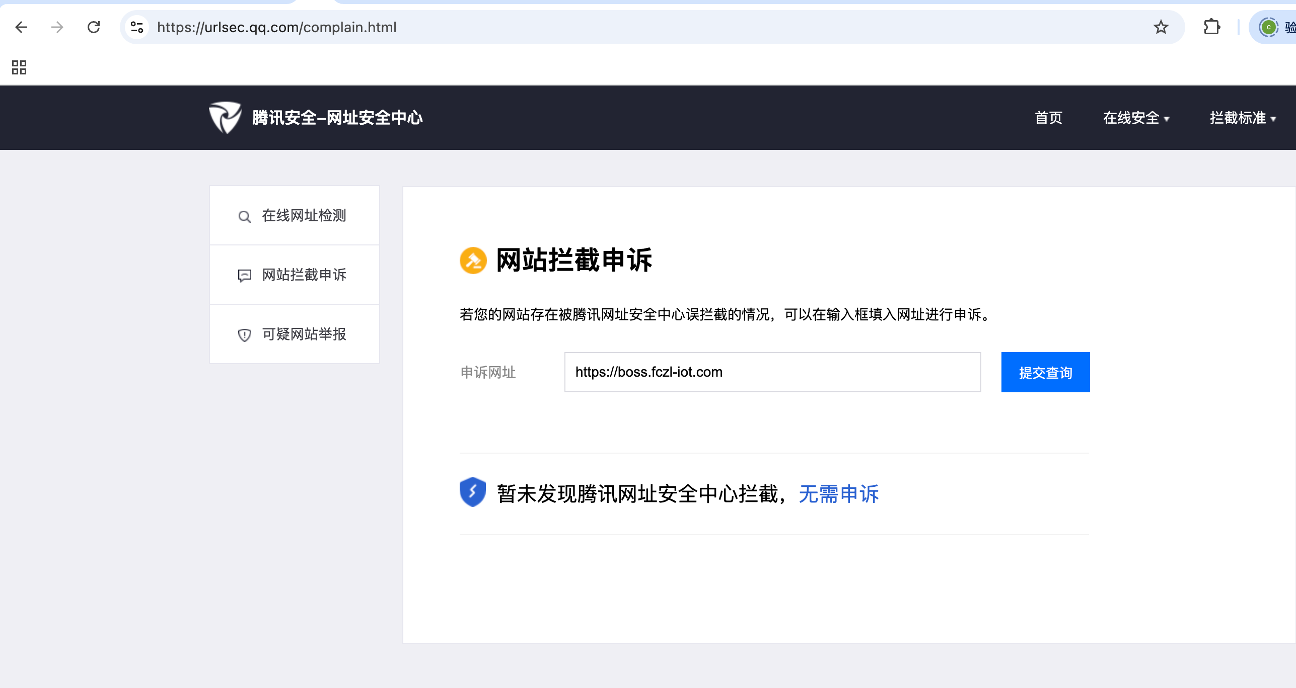Bookmark this page with star icon
The height and width of the screenshot is (688, 1296).
click(1161, 27)
